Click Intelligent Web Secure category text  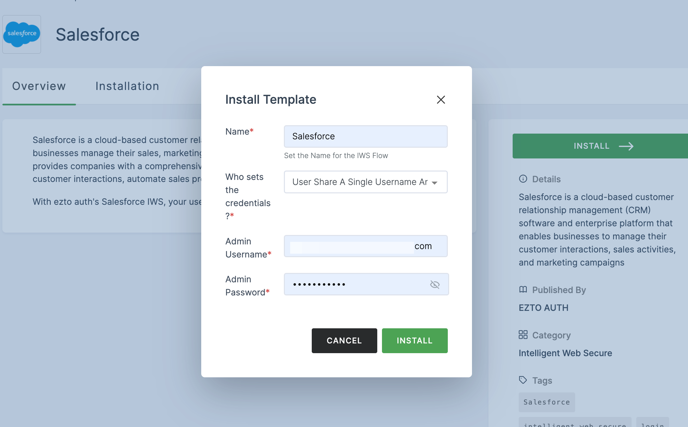565,353
